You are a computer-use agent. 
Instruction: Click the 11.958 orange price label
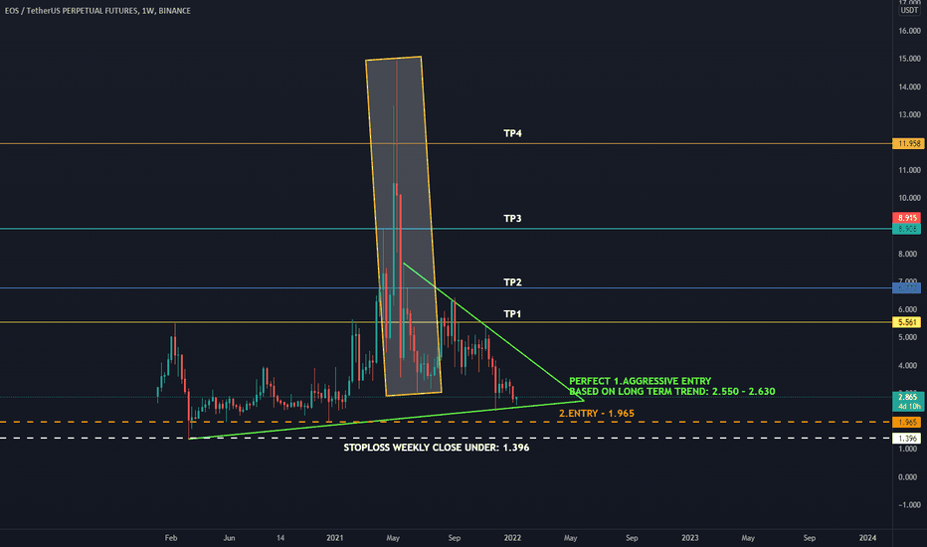click(909, 143)
